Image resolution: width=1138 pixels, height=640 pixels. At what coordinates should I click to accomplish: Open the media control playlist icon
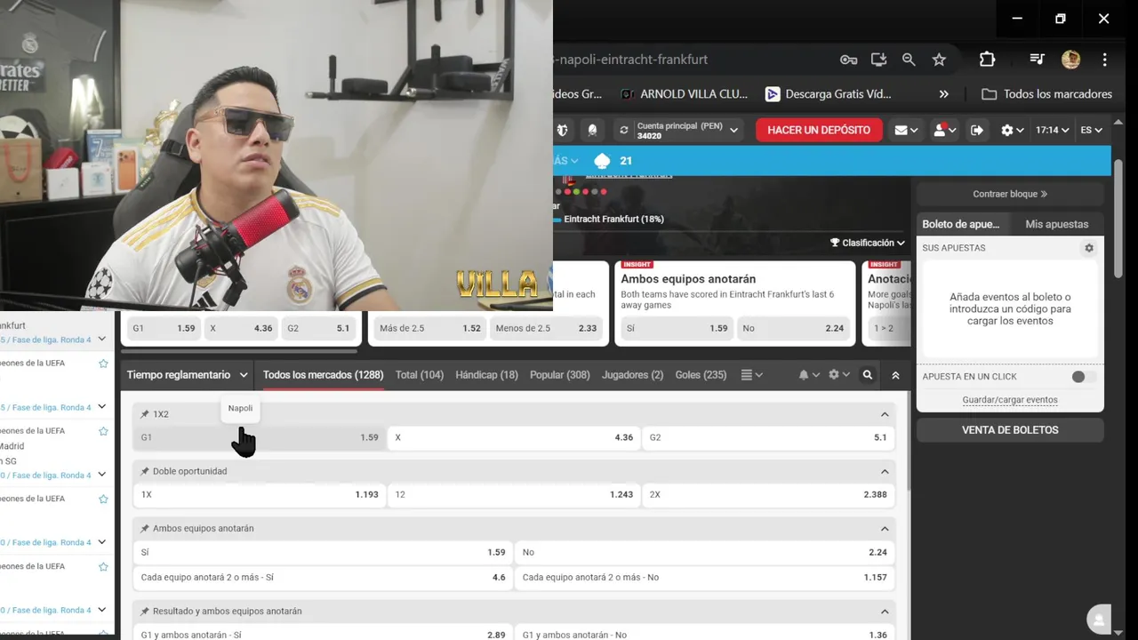pyautogui.click(x=1037, y=60)
